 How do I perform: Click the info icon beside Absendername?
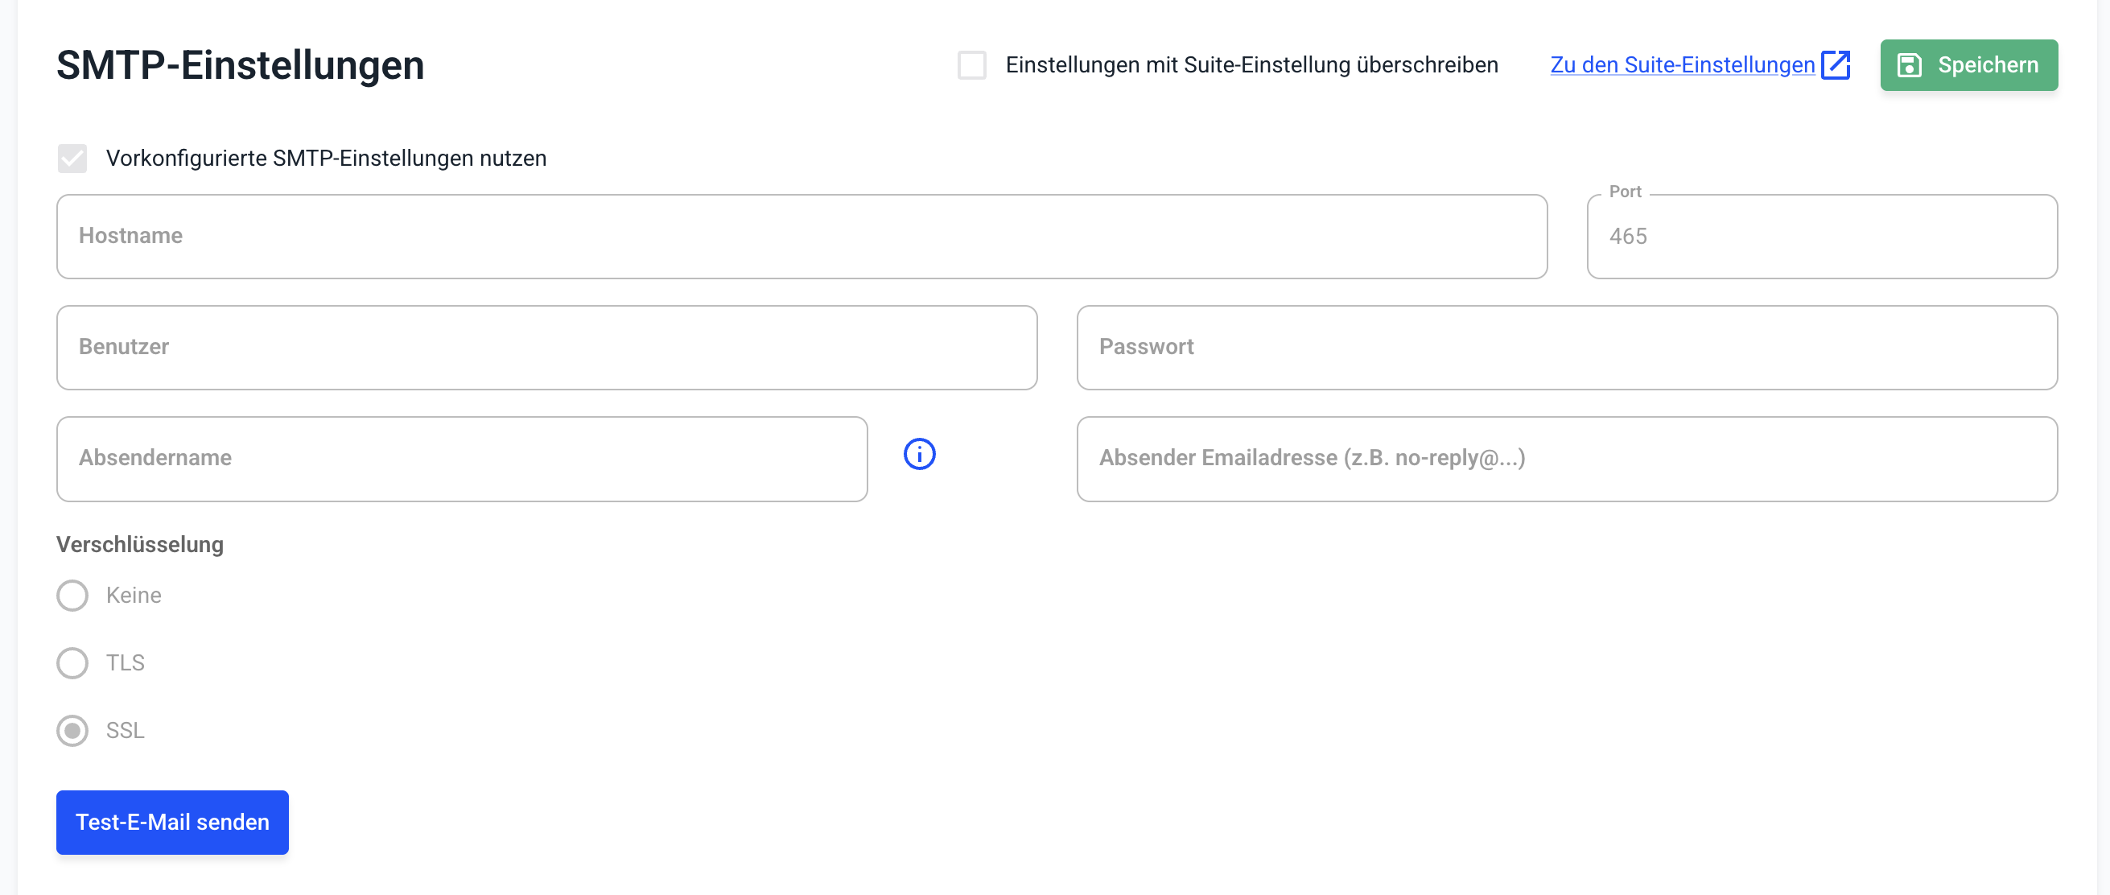[919, 454]
